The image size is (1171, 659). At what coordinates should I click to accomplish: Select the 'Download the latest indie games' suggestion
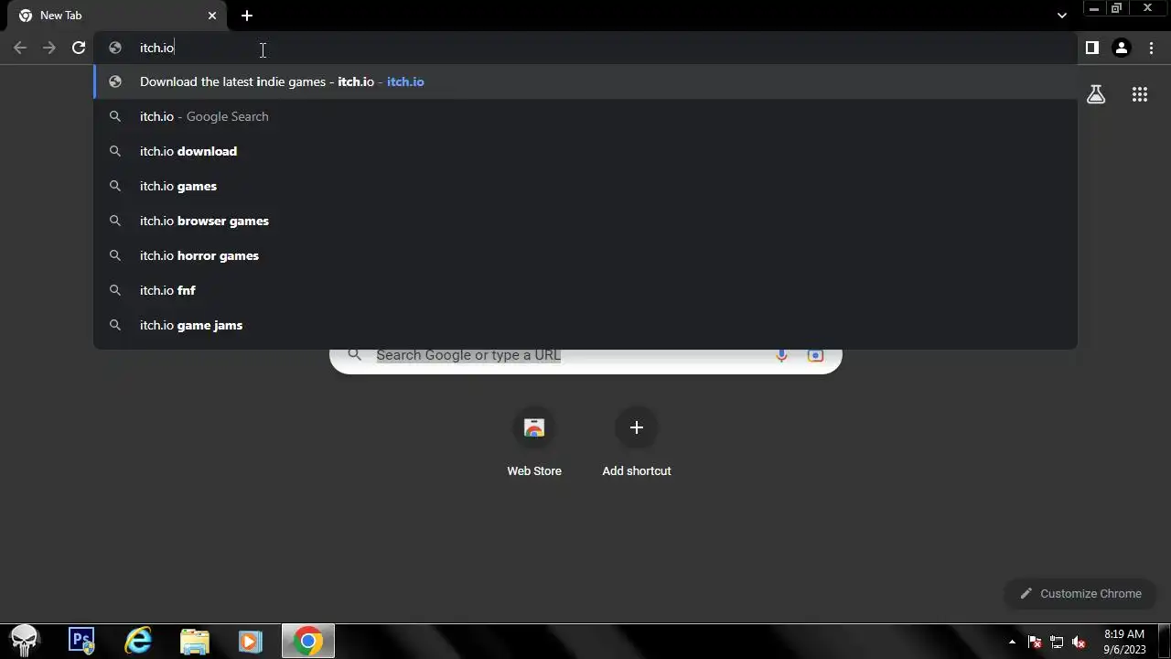click(x=585, y=81)
